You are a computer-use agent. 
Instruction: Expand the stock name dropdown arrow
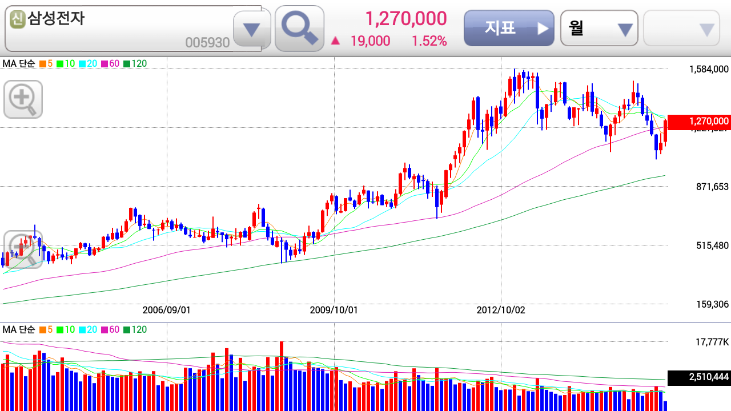252,29
